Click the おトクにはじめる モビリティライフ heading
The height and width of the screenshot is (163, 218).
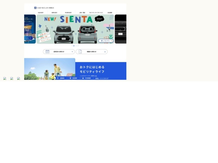point(92,69)
